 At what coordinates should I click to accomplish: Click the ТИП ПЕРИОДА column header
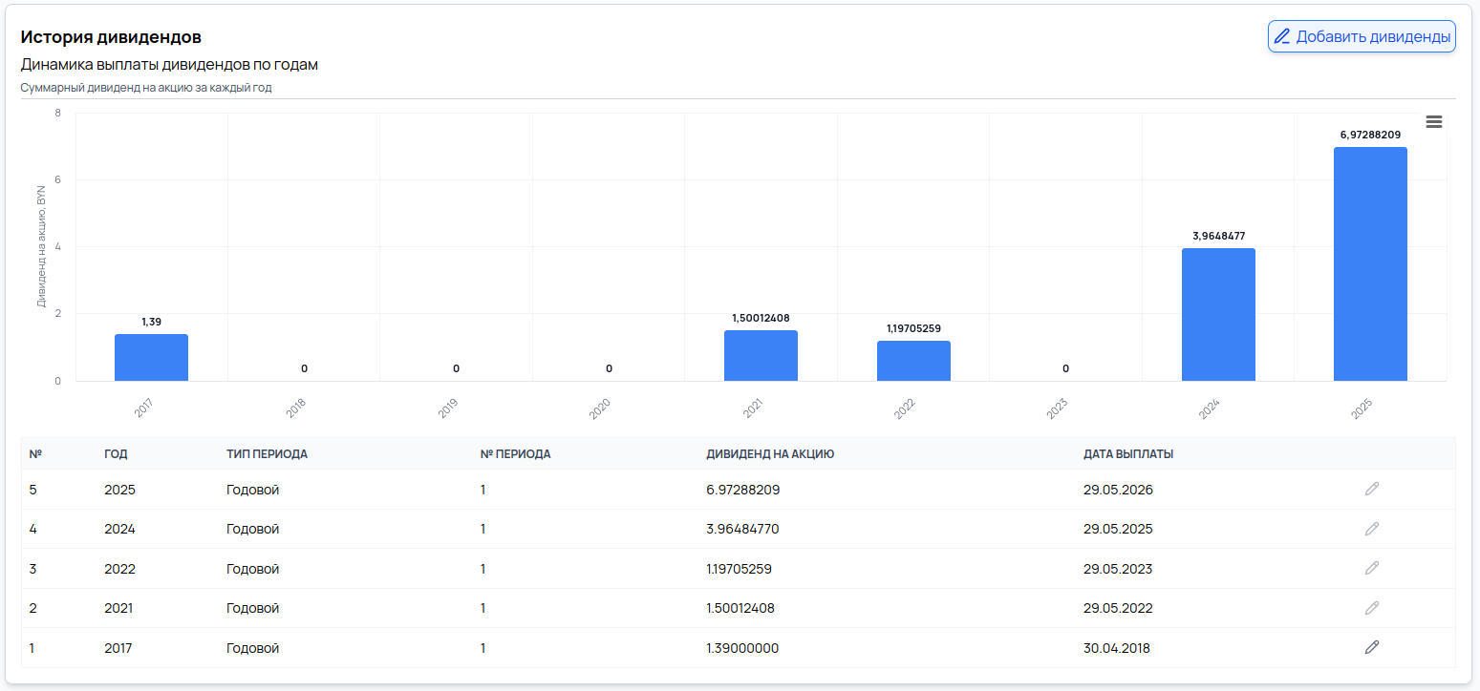click(x=267, y=454)
